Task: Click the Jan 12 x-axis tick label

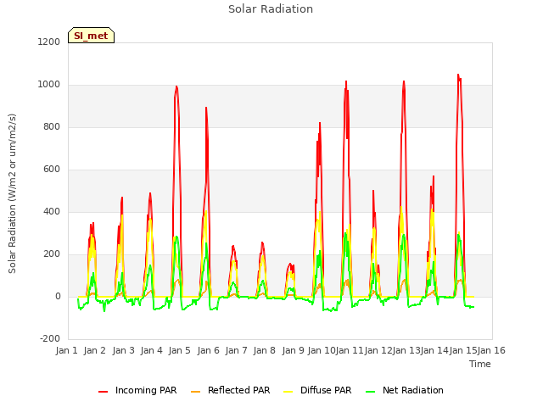Action: point(378,350)
